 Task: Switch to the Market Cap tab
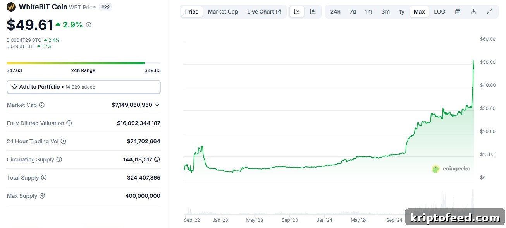click(223, 12)
